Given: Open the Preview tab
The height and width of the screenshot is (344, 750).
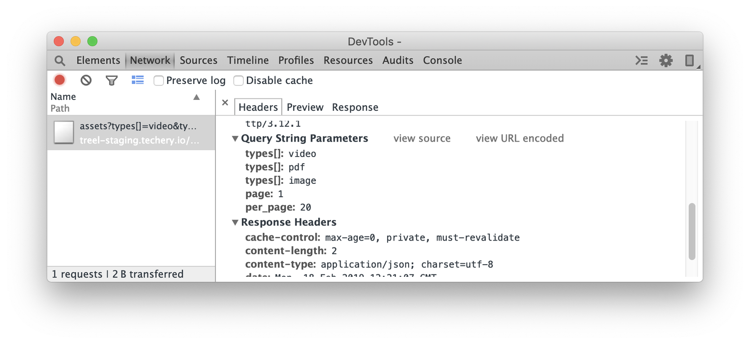Looking at the screenshot, I should click(305, 107).
